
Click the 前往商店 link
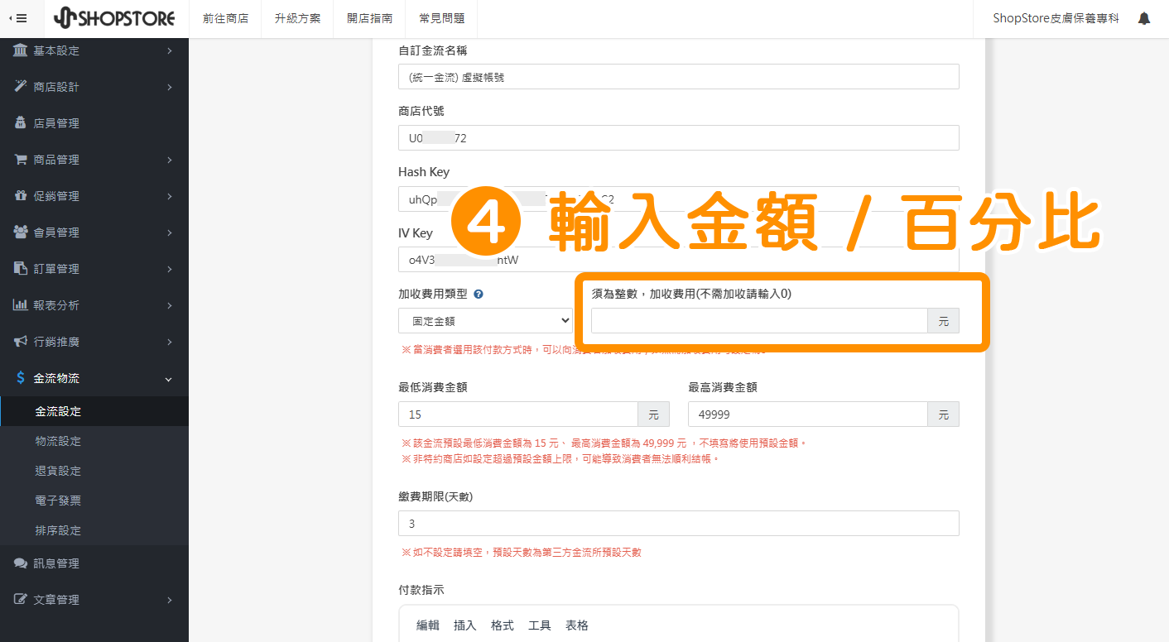(x=225, y=17)
